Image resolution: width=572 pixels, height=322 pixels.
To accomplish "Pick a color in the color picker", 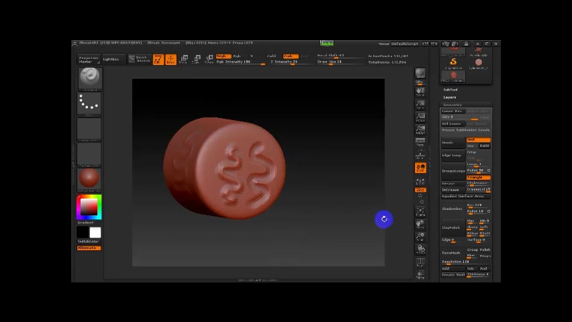I will click(x=89, y=207).
